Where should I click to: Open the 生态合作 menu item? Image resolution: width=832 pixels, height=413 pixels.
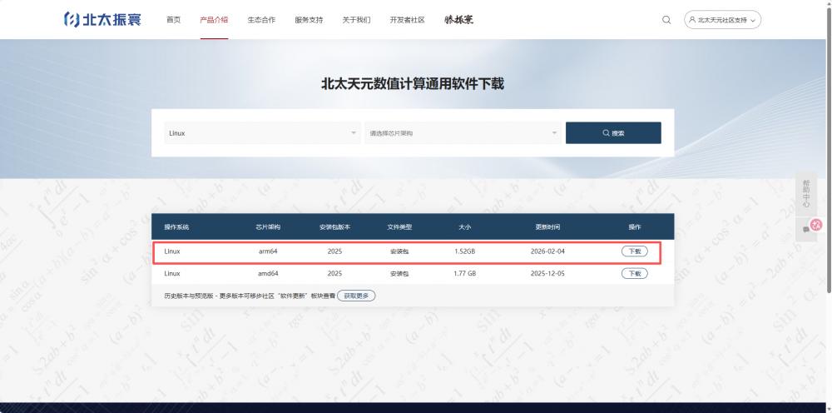click(x=261, y=20)
